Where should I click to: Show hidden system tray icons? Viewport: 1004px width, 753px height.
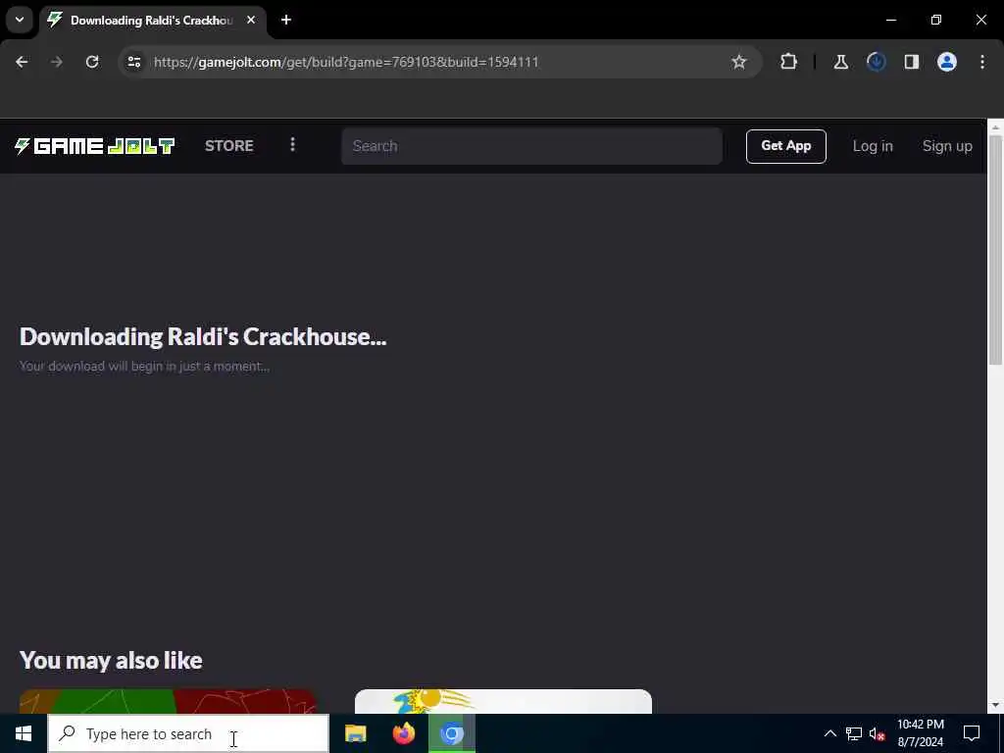click(829, 733)
